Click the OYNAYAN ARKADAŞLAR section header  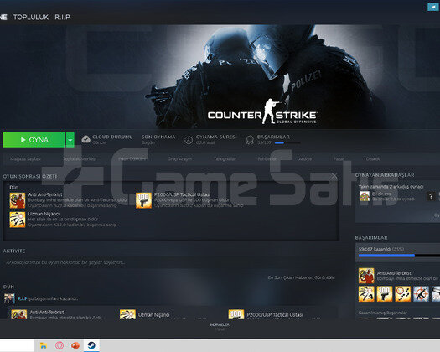(385, 175)
